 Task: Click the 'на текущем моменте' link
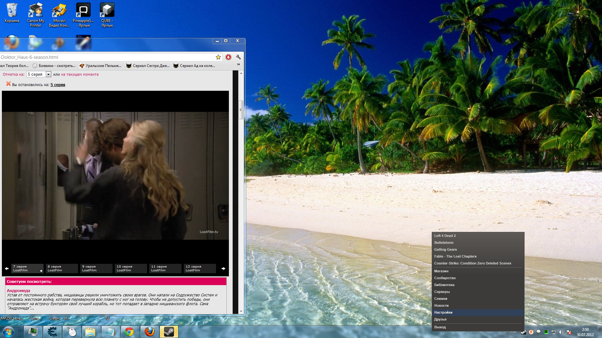point(80,74)
